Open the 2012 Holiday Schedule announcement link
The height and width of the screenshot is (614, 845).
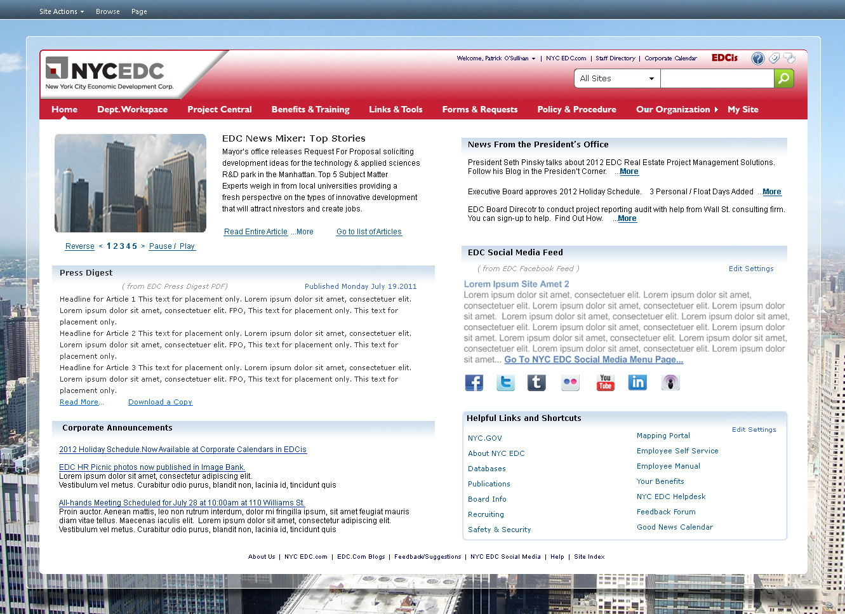(183, 450)
